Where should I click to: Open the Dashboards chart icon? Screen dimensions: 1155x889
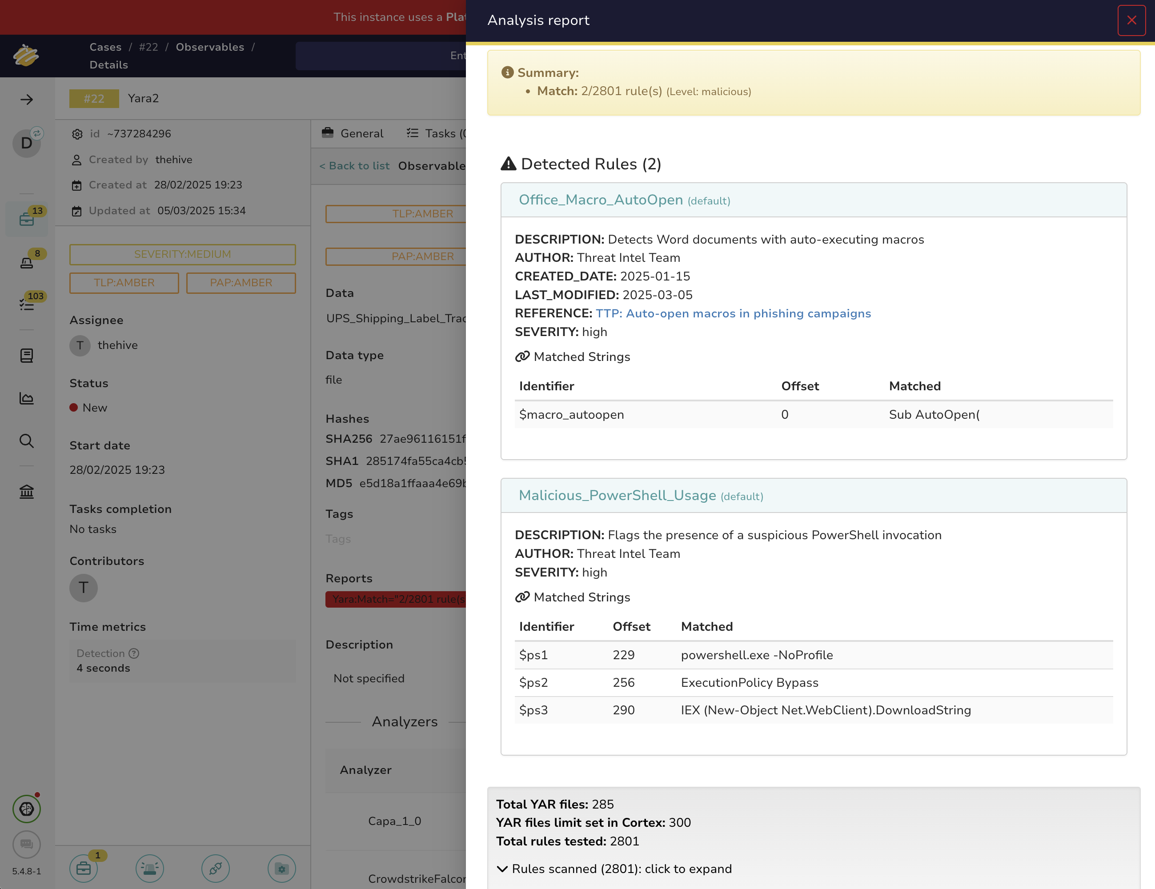pyautogui.click(x=26, y=398)
